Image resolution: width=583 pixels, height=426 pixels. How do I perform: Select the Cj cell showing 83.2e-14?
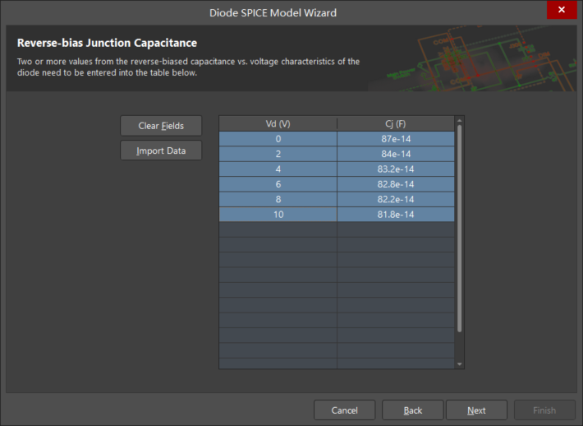395,169
